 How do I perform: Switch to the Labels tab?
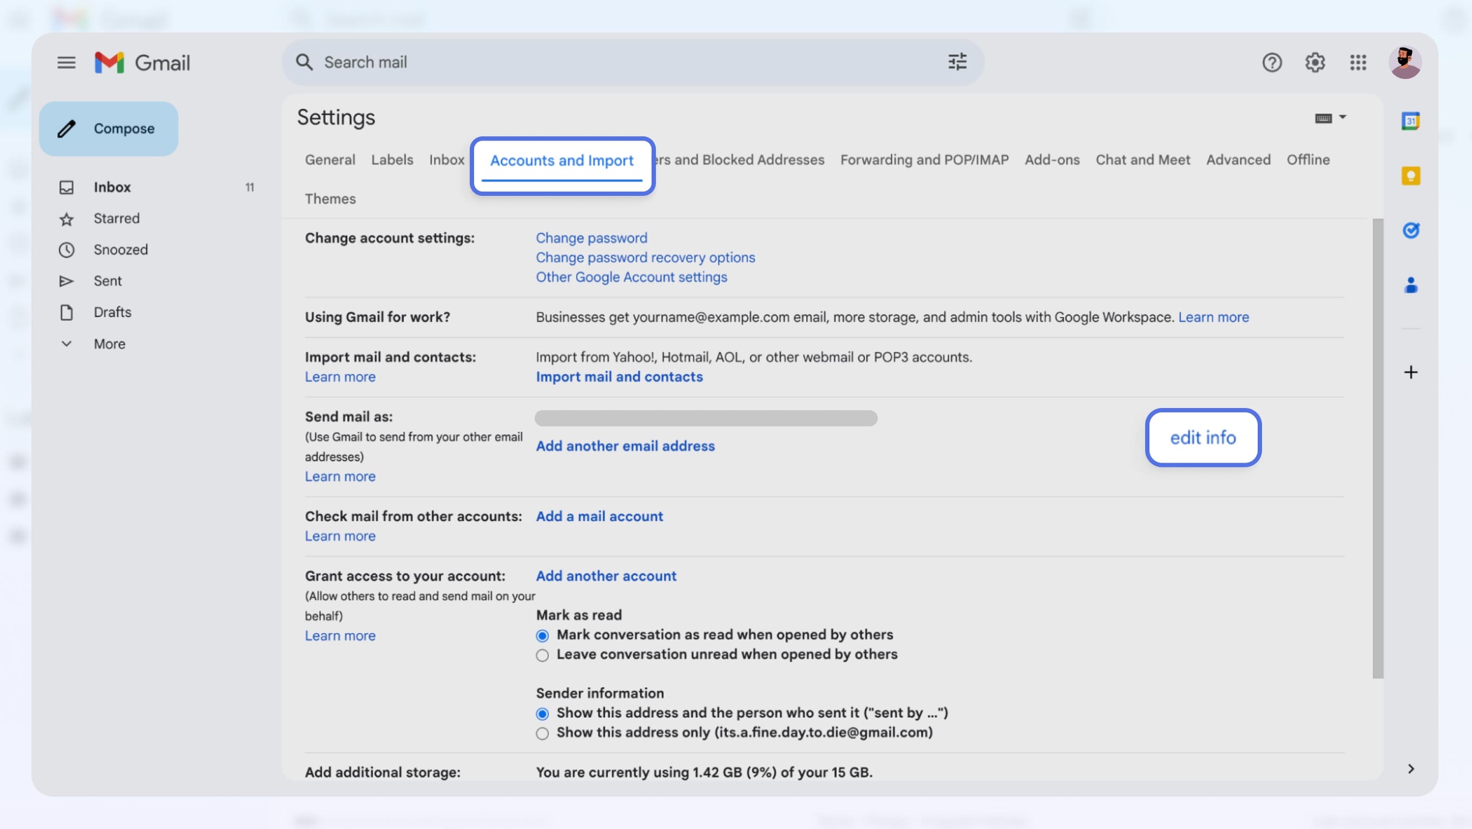tap(392, 160)
